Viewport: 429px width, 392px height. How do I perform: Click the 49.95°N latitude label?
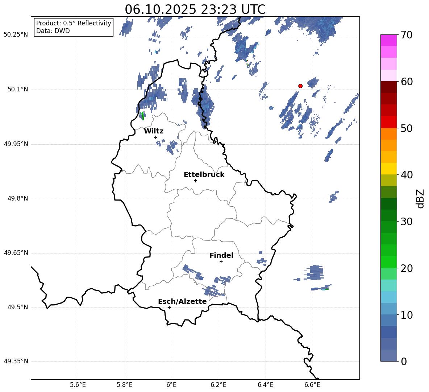tap(16, 144)
